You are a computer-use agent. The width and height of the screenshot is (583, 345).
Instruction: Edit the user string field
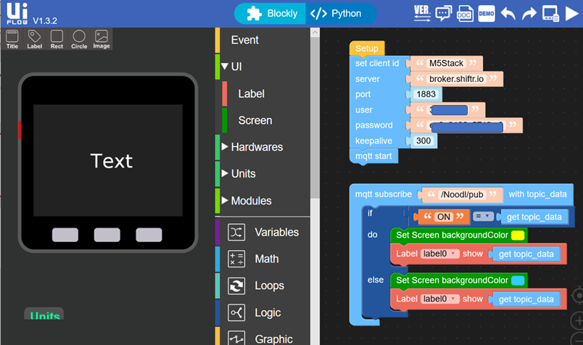[x=448, y=109]
